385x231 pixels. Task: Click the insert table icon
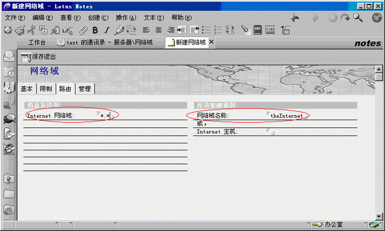[x=286, y=30]
